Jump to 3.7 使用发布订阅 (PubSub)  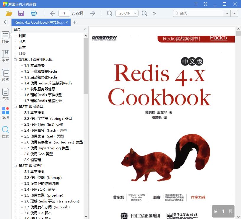click(47, 207)
